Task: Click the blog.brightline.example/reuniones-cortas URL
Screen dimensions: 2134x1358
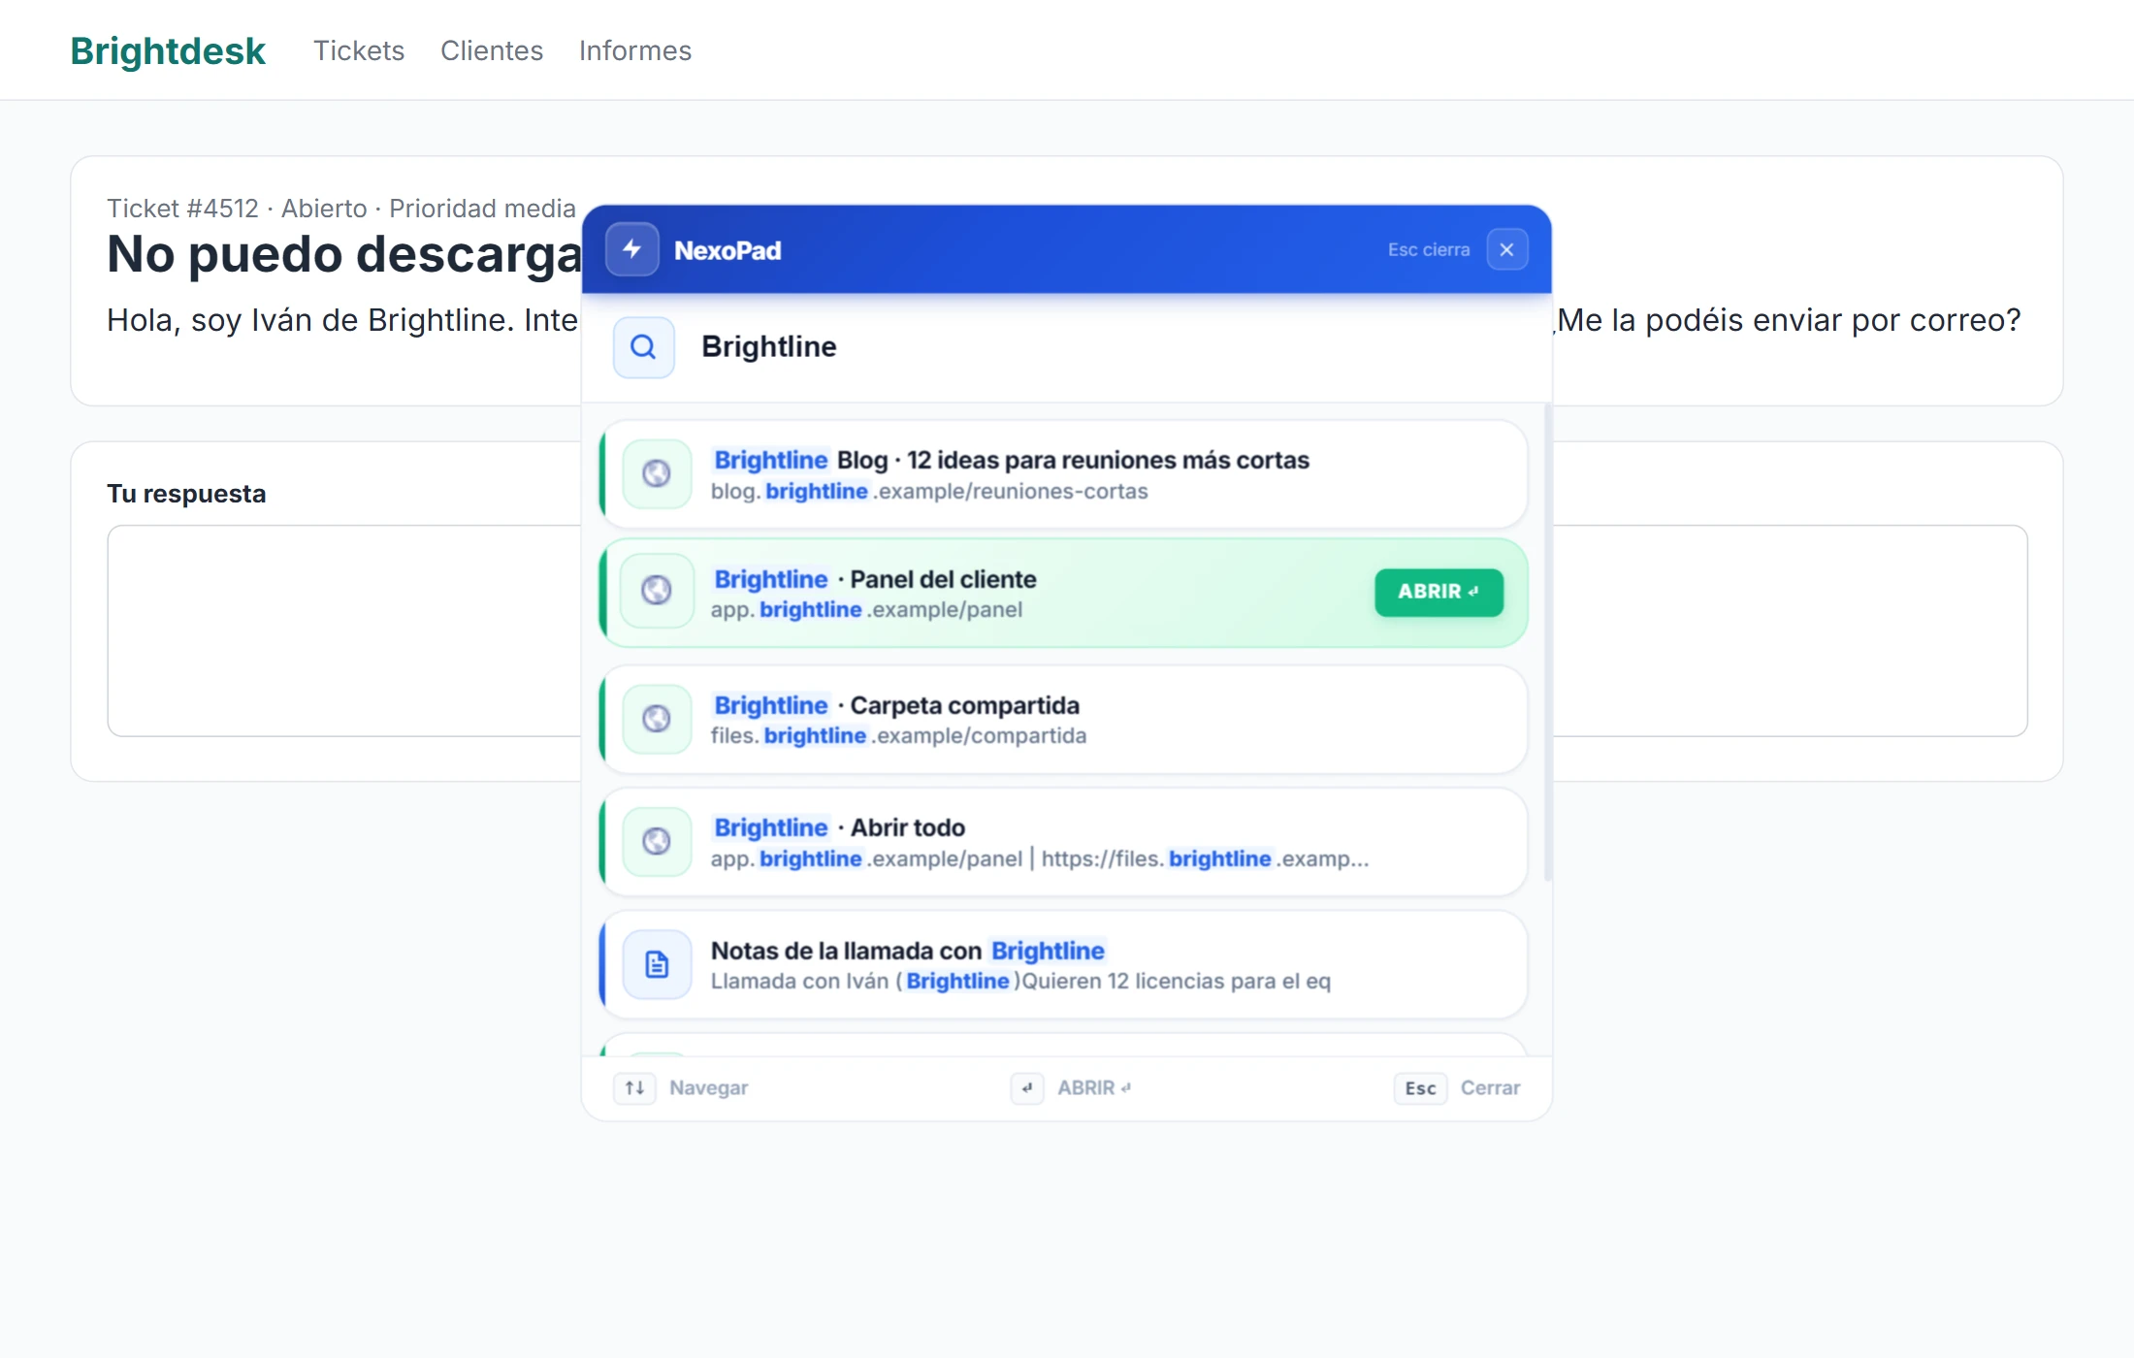Action: pos(929,492)
